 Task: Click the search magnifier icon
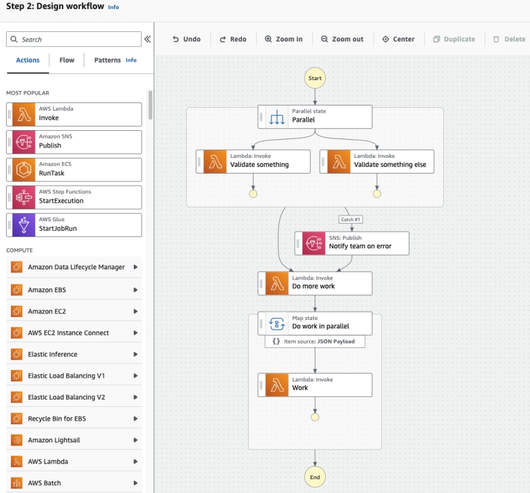pos(14,39)
